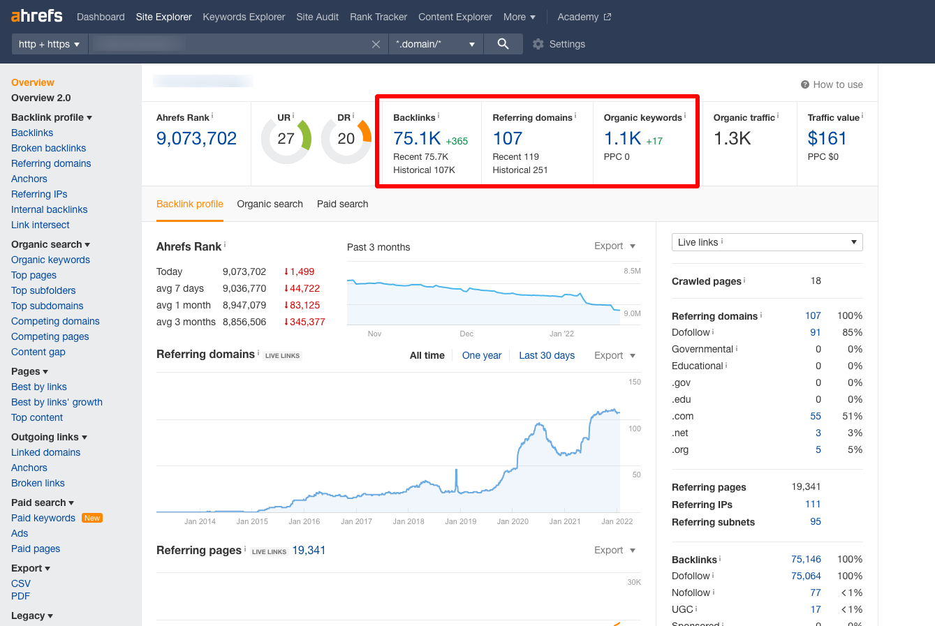Open the Dashboard menu item
Screen dimensions: 935x626
point(101,17)
